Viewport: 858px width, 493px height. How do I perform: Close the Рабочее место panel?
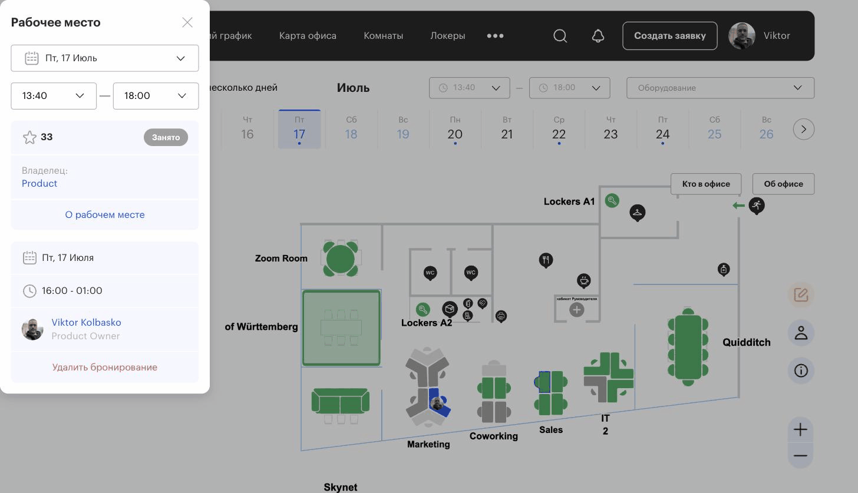(x=187, y=22)
